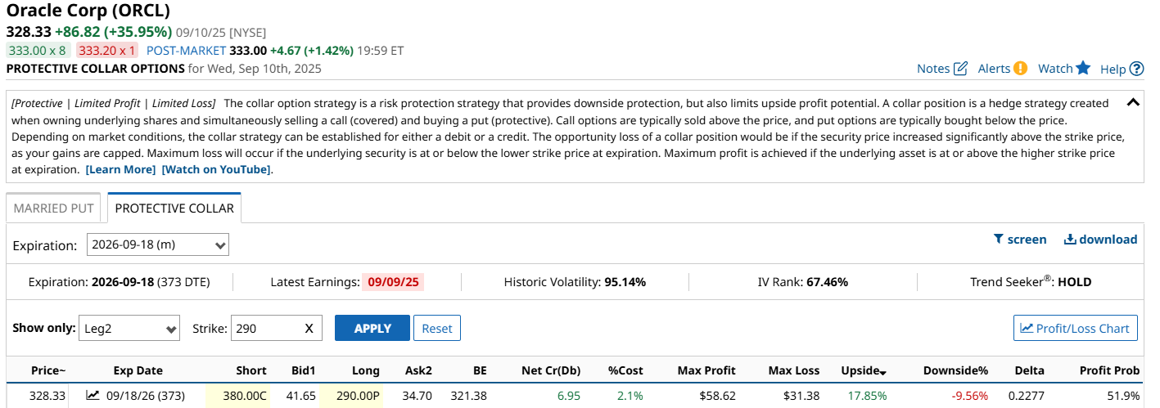Open the Profit/Loss Chart

1075,329
